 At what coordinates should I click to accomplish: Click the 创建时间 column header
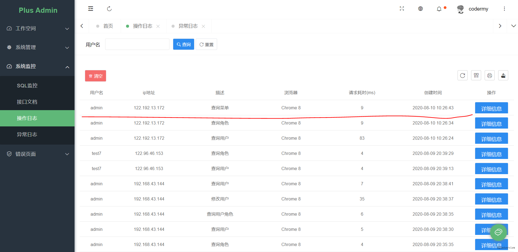433,93
